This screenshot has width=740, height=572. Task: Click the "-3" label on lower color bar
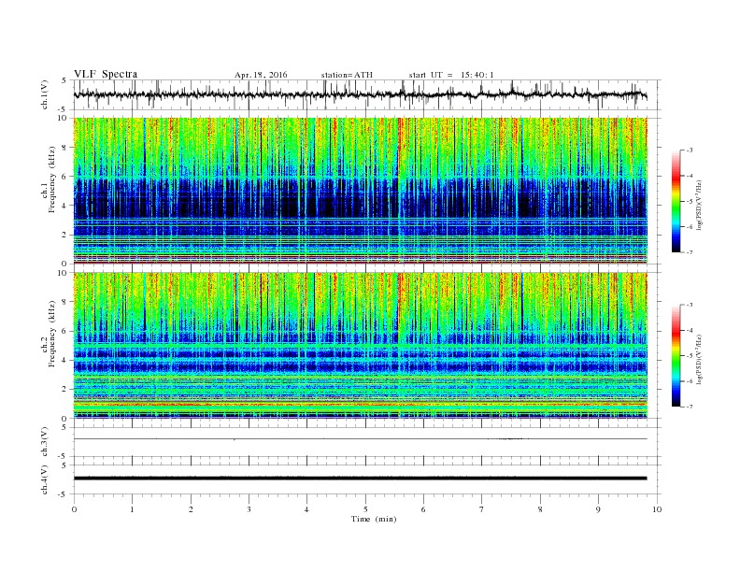690,305
